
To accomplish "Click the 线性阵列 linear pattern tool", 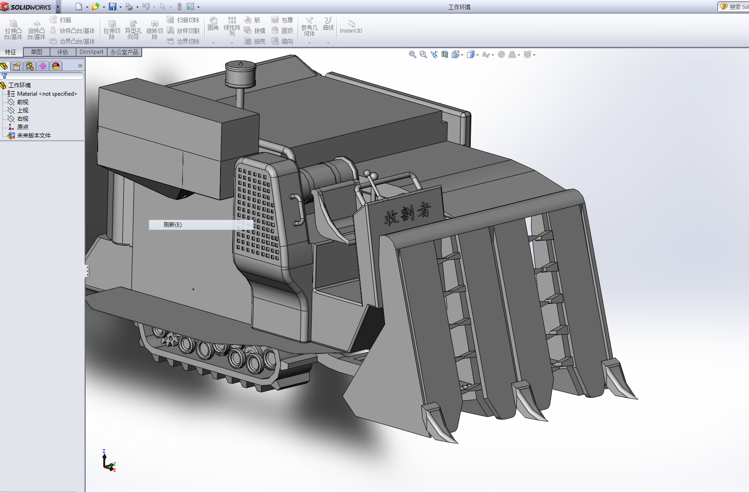I will click(232, 26).
